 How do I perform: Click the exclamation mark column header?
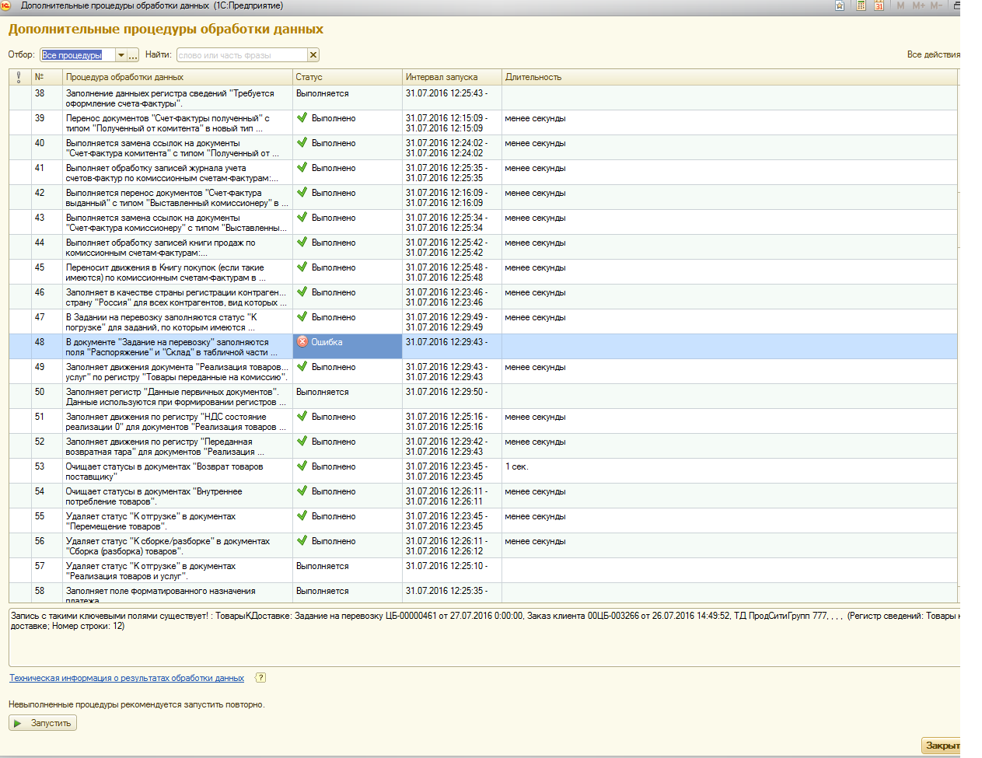(19, 77)
